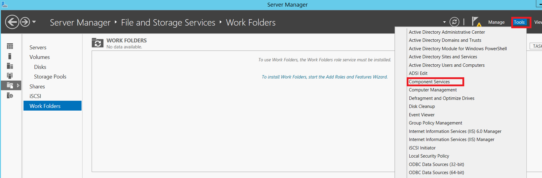Click the forward navigation arrow
Screen dimensions: 542x178
pyautogui.click(x=25, y=22)
